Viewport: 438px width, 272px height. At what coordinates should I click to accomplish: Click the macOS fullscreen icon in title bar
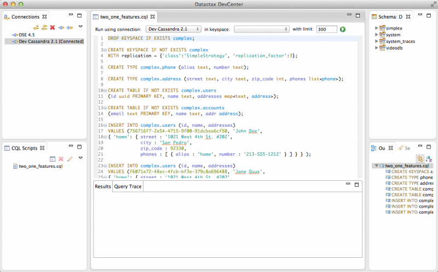[433, 4]
